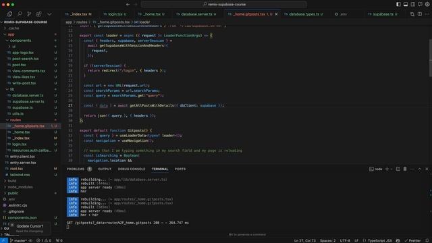This screenshot has width=432, height=243.
Task: Switch to the _home.tsx tab
Action: pyautogui.click(x=151, y=14)
